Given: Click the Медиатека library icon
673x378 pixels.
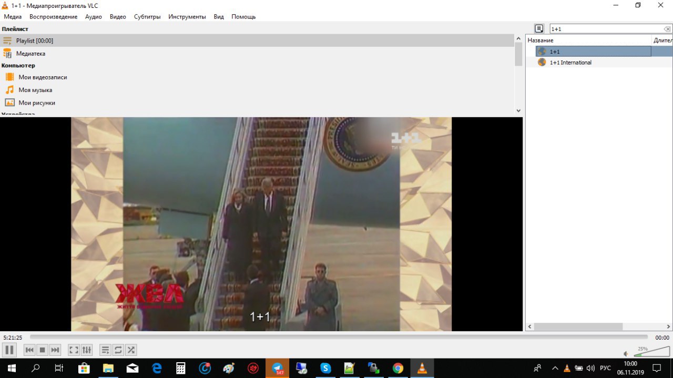Looking at the screenshot, I should pyautogui.click(x=7, y=54).
